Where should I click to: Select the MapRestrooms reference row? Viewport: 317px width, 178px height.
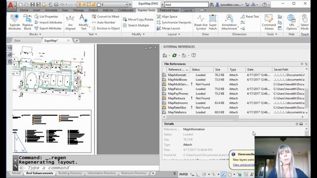point(233,103)
